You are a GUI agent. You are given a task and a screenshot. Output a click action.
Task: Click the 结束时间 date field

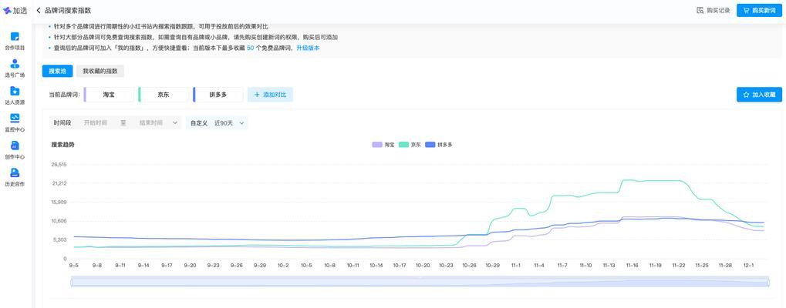pyautogui.click(x=151, y=122)
